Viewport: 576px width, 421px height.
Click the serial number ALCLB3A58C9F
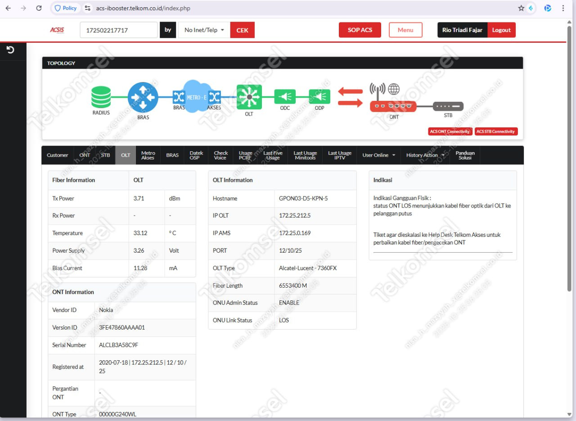pyautogui.click(x=118, y=345)
